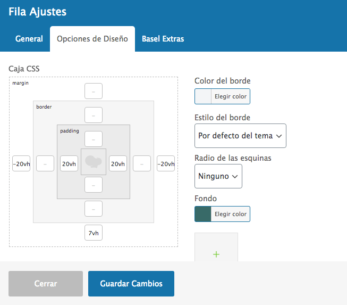The image size is (347, 305).
Task: Select the Opciones de Diseño tab
Action: 92,39
